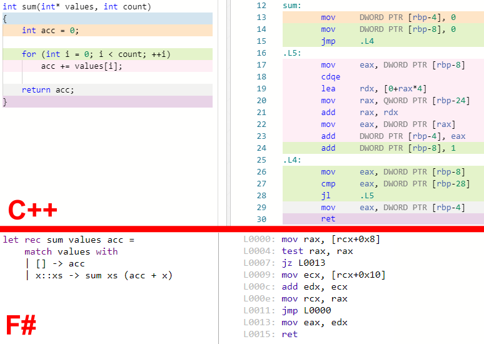Click the '| [] -> acc' pattern case
This screenshot has width=484, height=344.
pos(55,264)
